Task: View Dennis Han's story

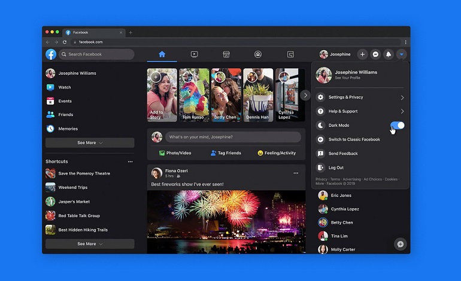Action: point(258,95)
